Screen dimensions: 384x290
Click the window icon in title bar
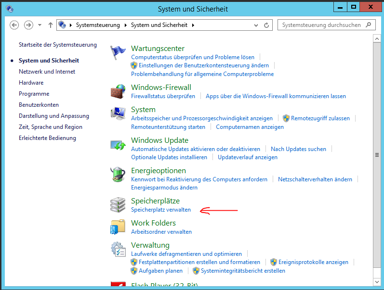[10, 9]
